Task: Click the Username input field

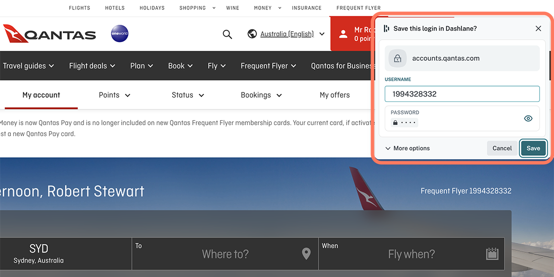Action: [462, 94]
